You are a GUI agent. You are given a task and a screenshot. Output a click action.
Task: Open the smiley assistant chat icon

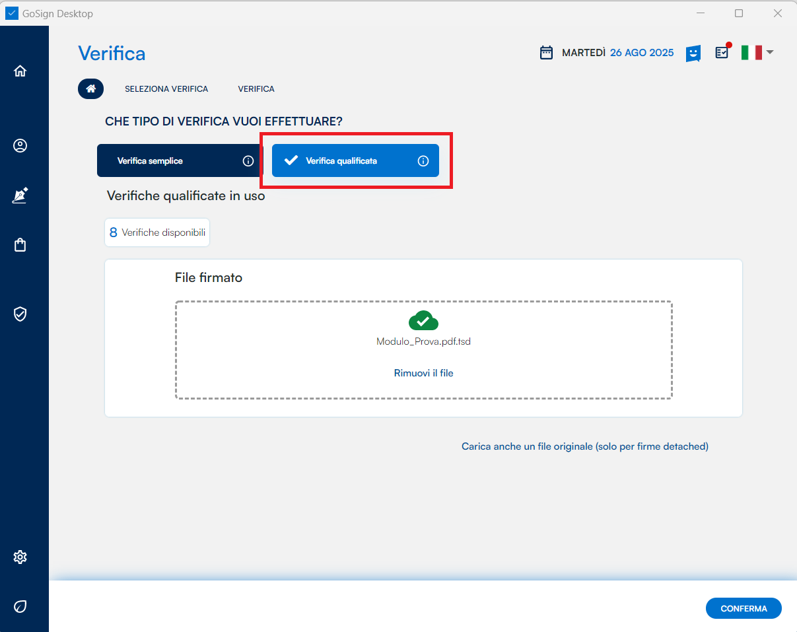coord(693,53)
